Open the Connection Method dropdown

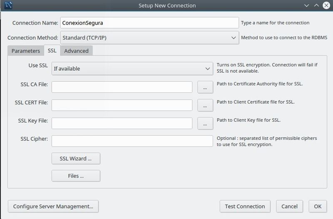point(149,37)
